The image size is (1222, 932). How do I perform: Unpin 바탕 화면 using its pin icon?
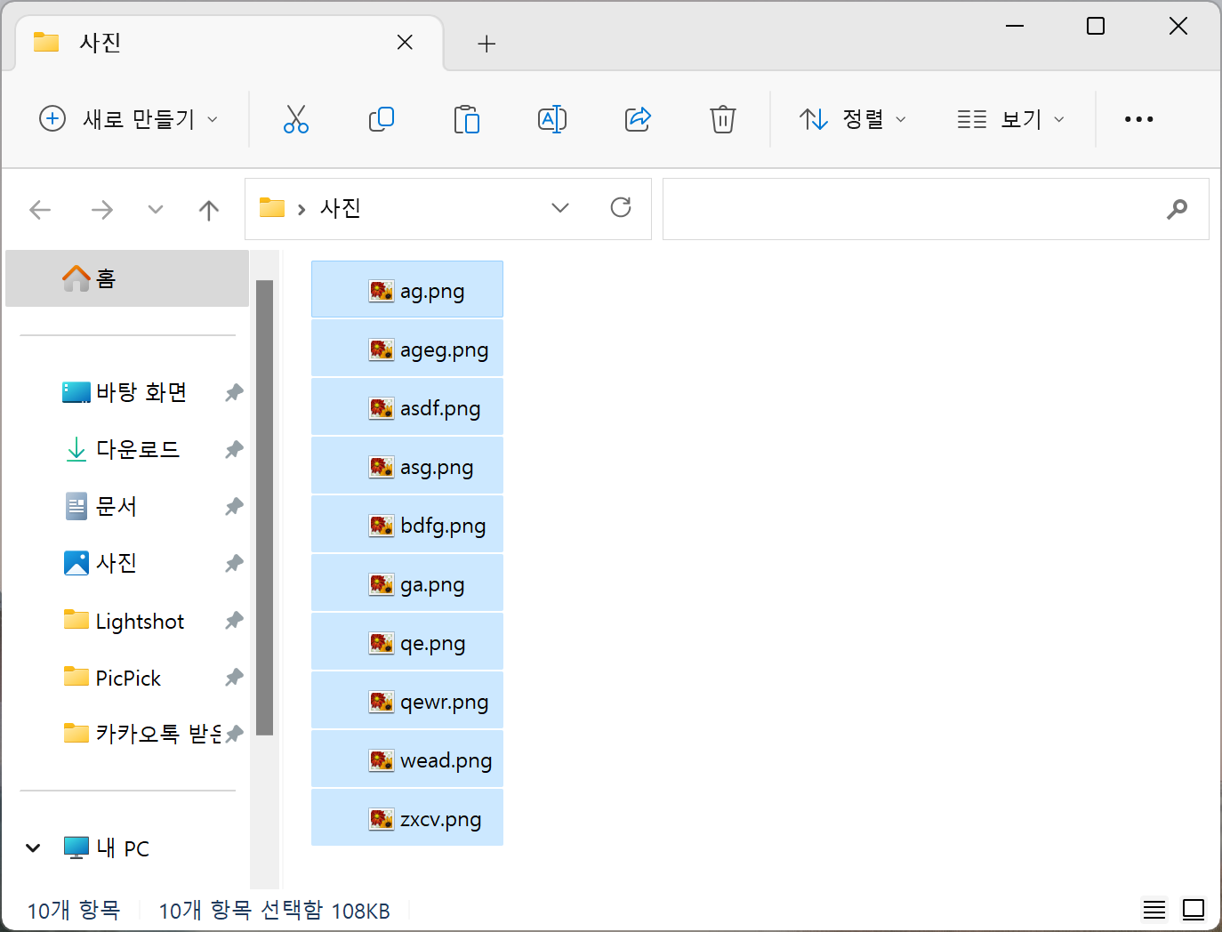pos(234,392)
